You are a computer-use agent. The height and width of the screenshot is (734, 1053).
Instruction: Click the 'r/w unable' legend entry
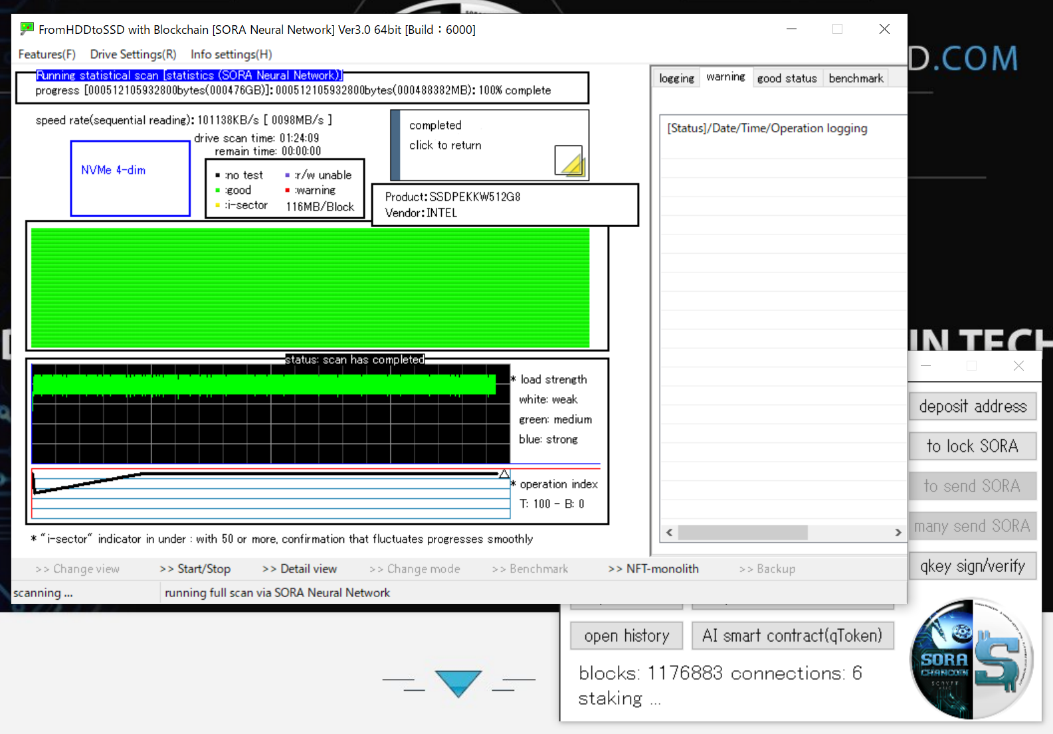(x=318, y=175)
